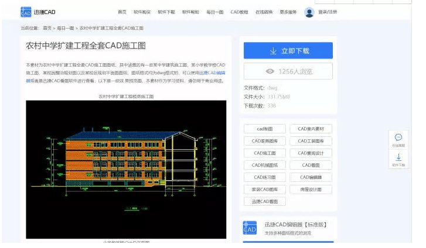
Task: Click the school building CAD preview image
Action: (x=126, y=170)
